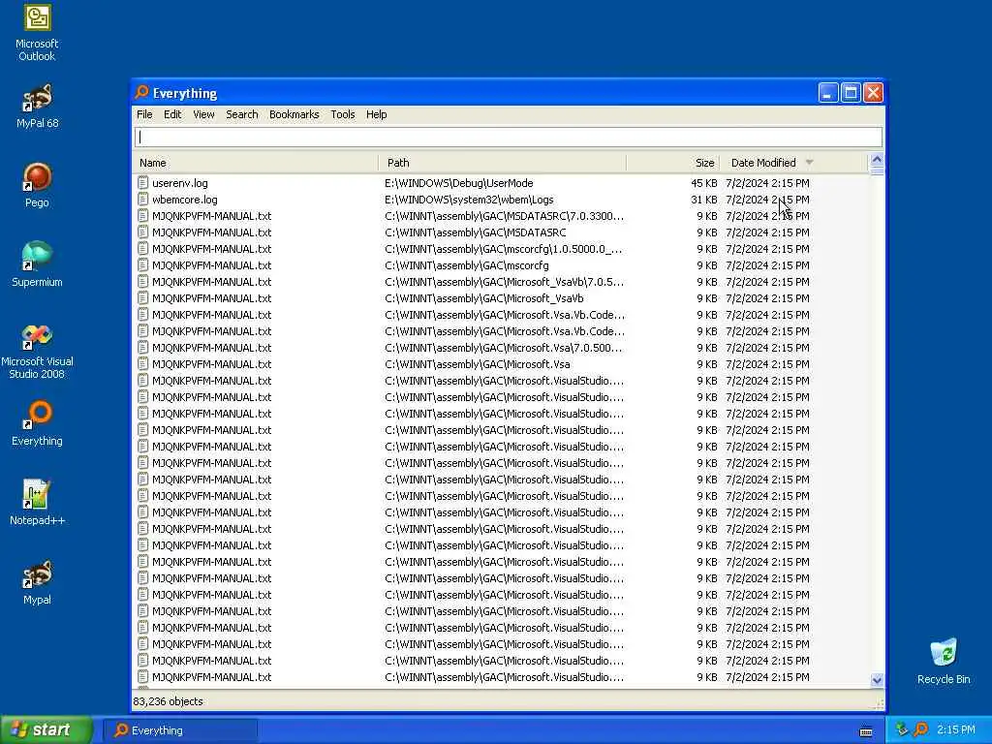The height and width of the screenshot is (744, 992).
Task: Click path C:\WINNT\assembly\GAC\Microsoft.Vsa
Action: pos(477,364)
